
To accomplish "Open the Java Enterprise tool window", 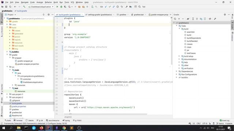I will (x=53, y=120).
